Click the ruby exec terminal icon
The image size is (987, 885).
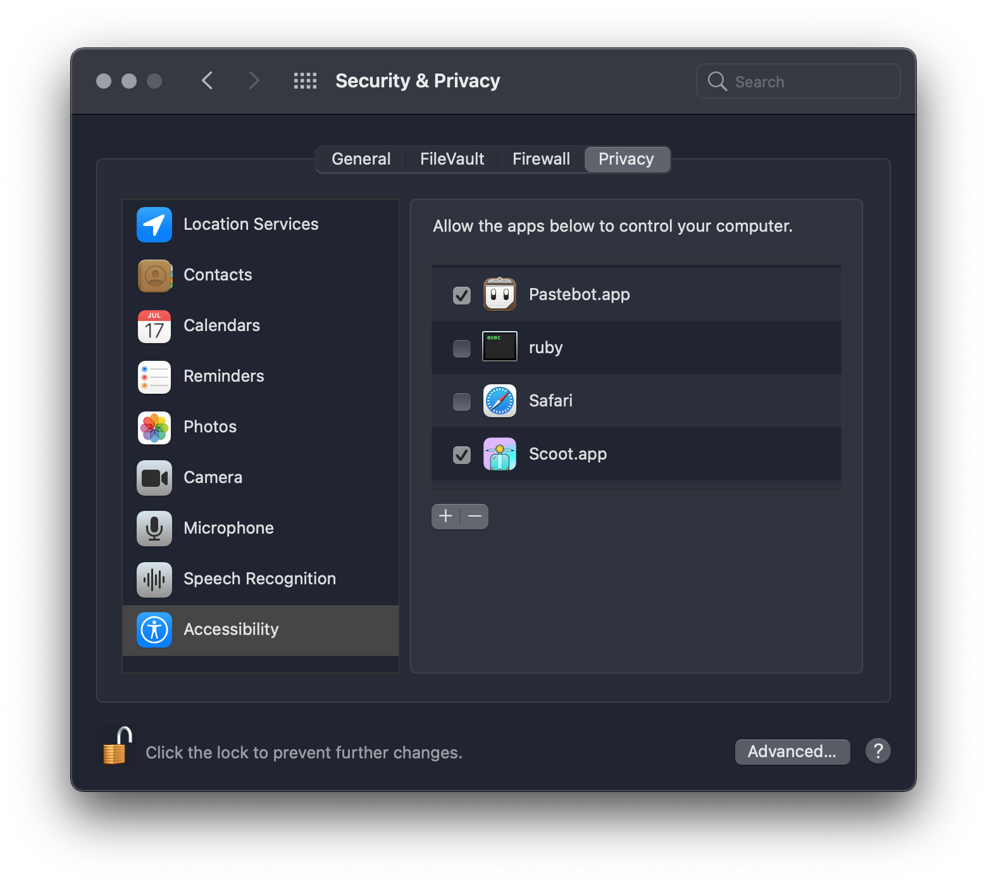(x=500, y=346)
